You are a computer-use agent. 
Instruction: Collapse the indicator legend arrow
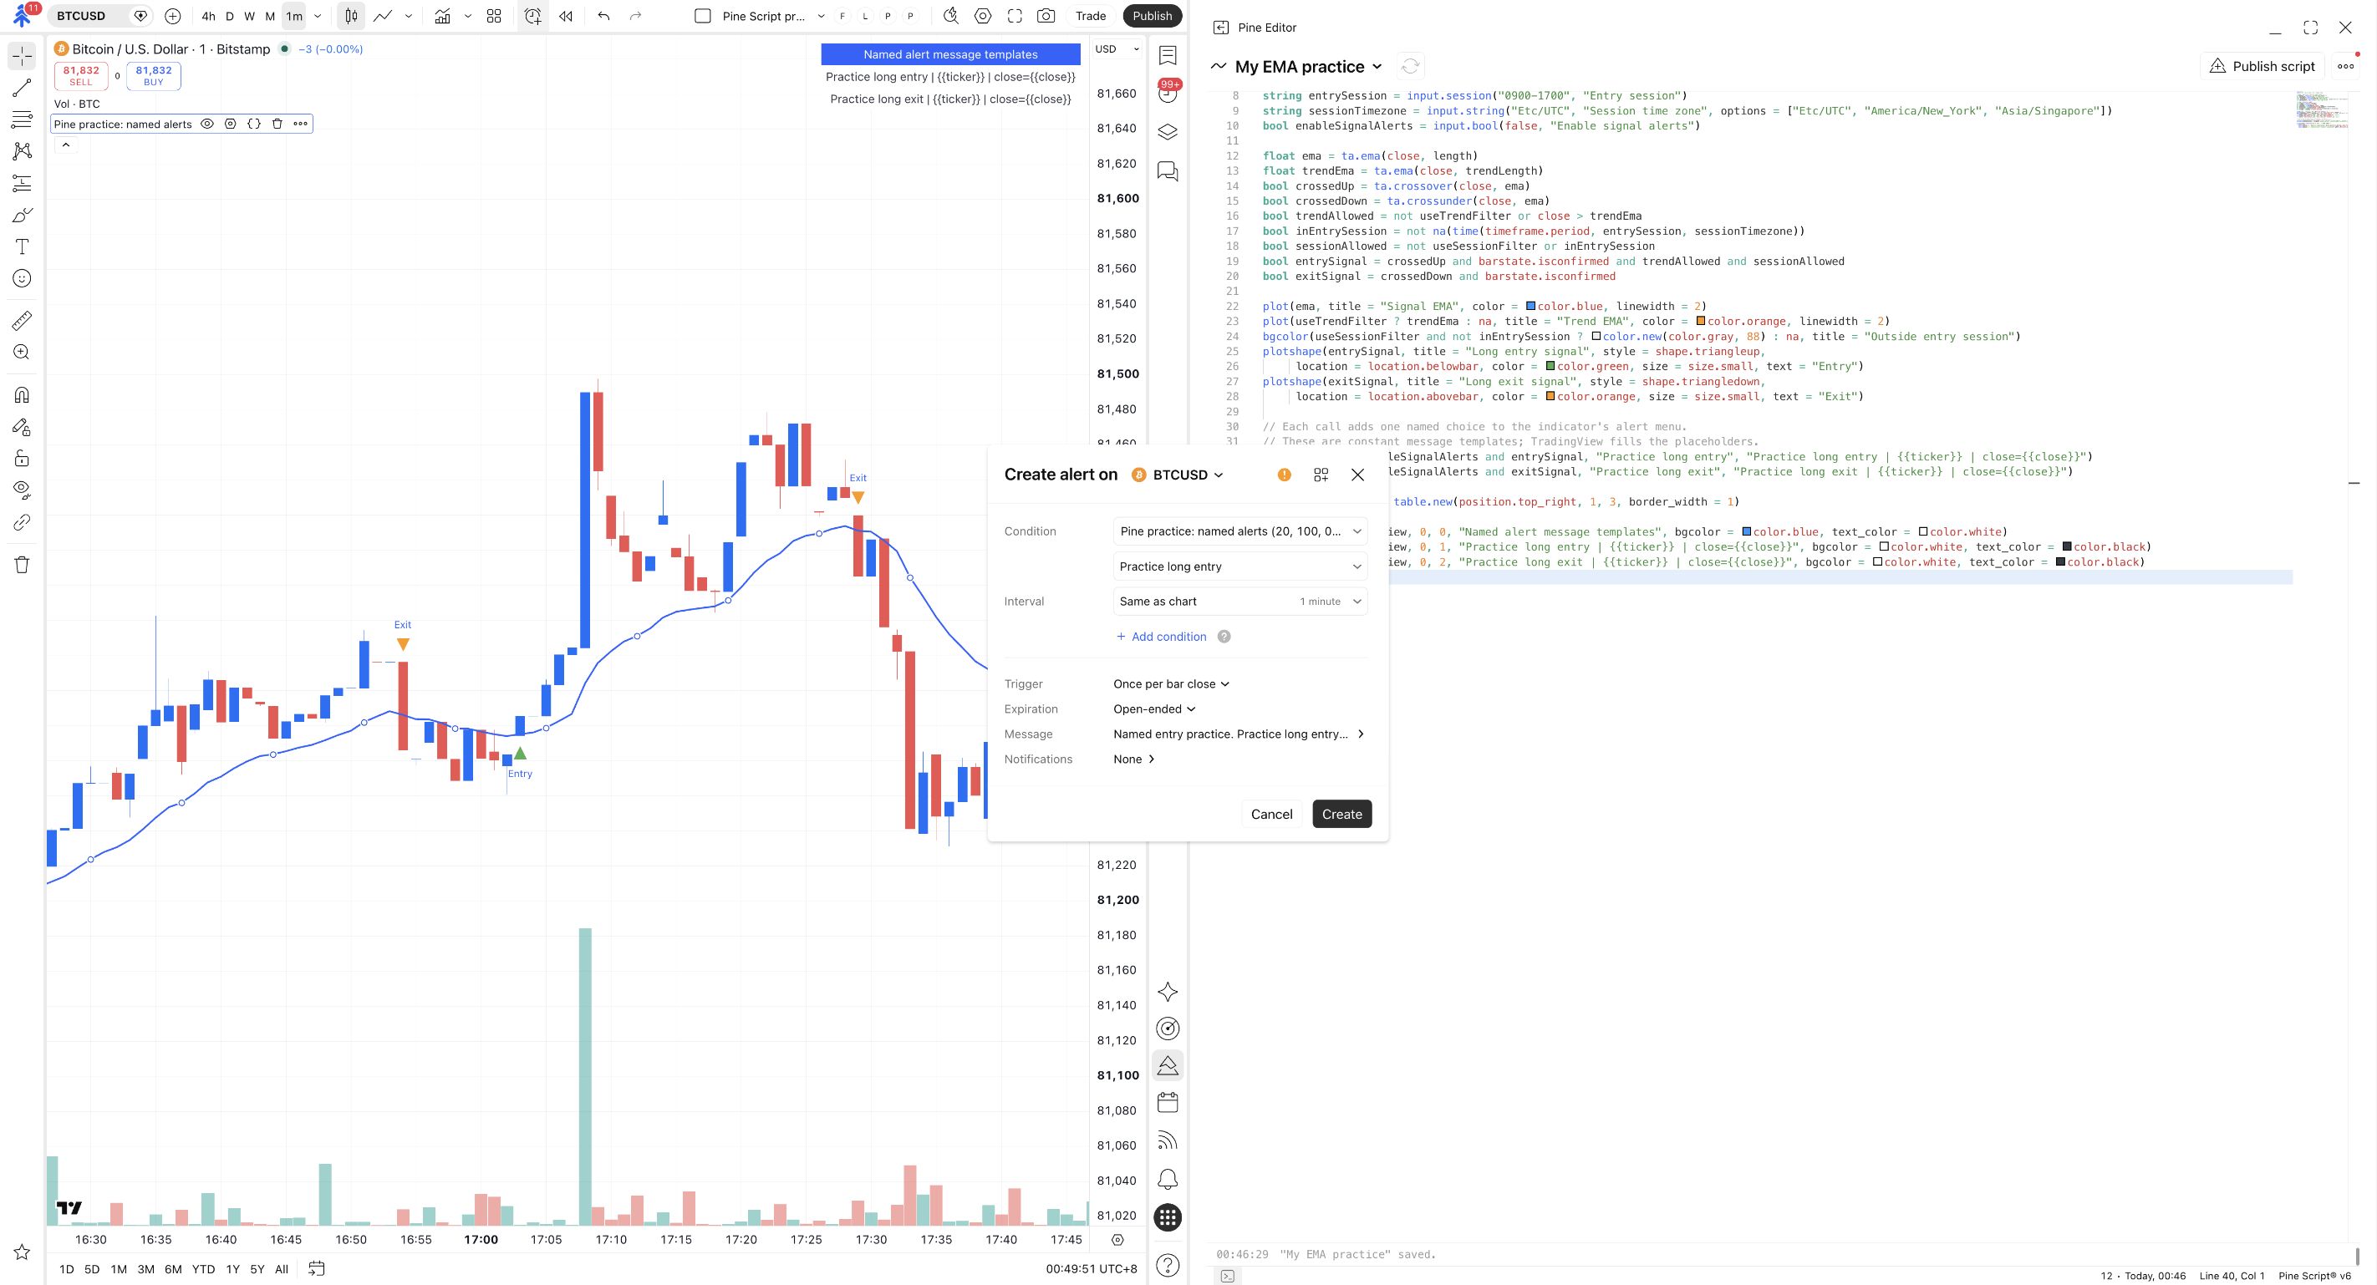(x=66, y=145)
